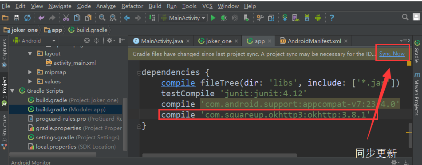Click the Help question mark icon

332,18
